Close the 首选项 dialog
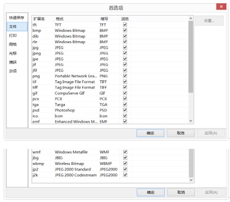This screenshot has width=230, height=202. pos(221,7)
